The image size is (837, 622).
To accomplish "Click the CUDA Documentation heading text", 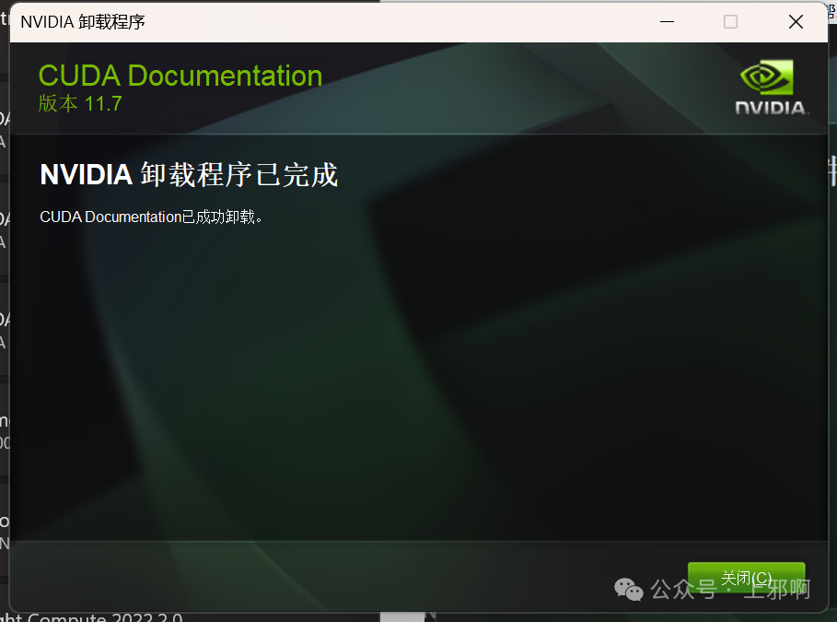I will click(180, 76).
